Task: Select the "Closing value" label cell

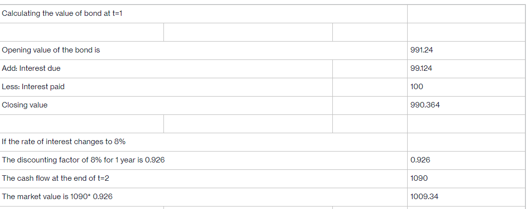Action: [25, 105]
